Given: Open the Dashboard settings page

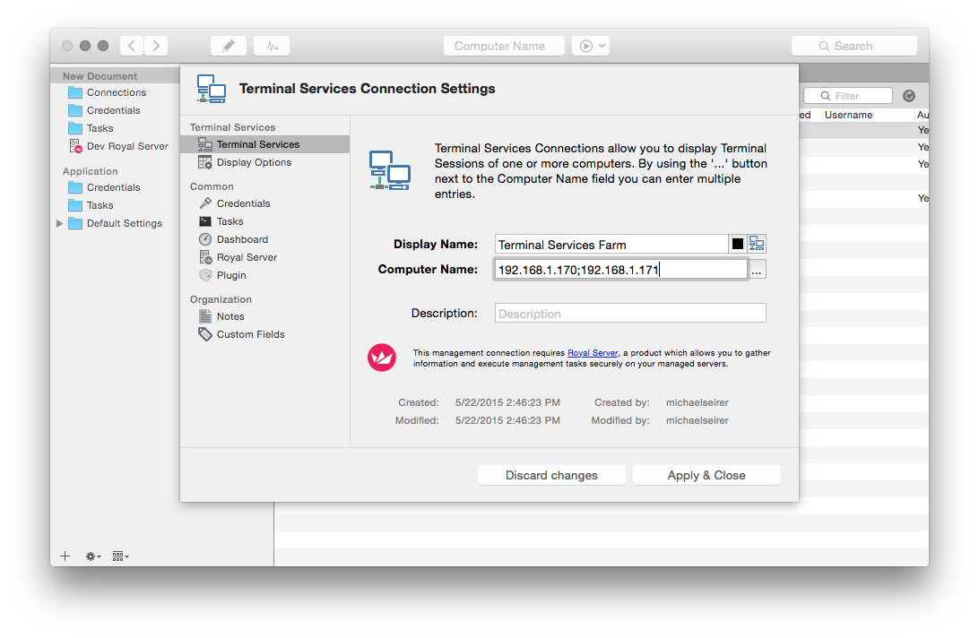Looking at the screenshot, I should pyautogui.click(x=264, y=240).
